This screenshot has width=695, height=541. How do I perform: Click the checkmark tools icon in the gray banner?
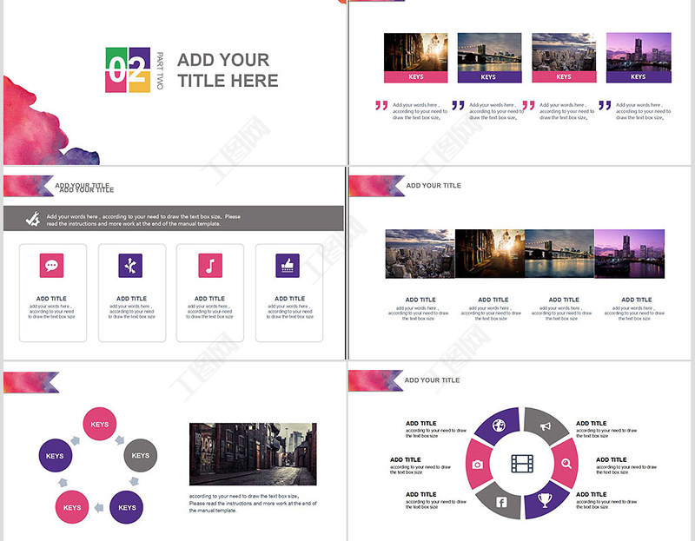click(30, 219)
